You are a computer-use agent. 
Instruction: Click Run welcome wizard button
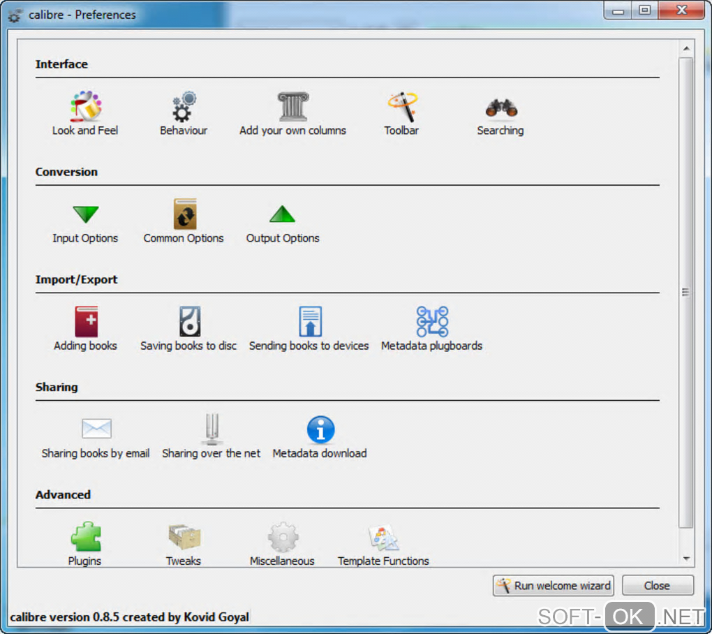coord(553,585)
